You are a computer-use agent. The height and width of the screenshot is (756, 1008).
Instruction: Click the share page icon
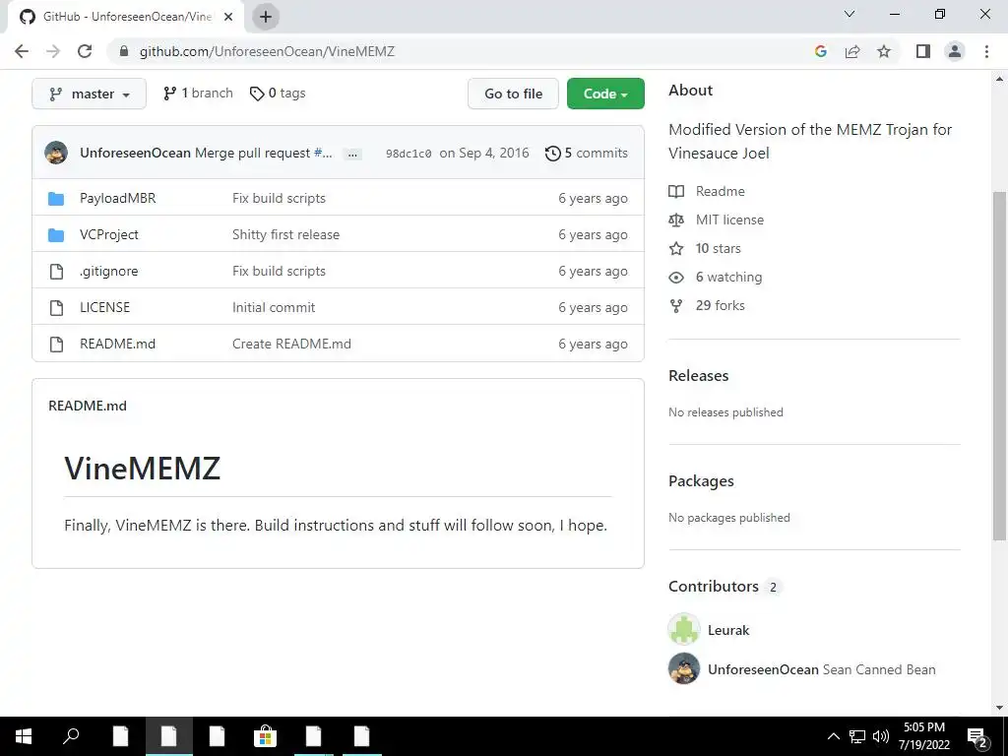[x=852, y=51]
